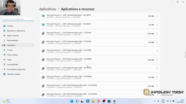Select 'Microsoft Visual C++ 2013 Redistributable (x86) - 12.0.40664' title

[x=69, y=77]
